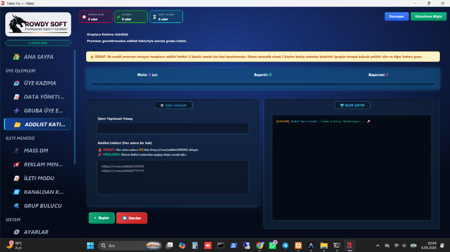
Task: Open volume control tray icon
Action: 404,246
